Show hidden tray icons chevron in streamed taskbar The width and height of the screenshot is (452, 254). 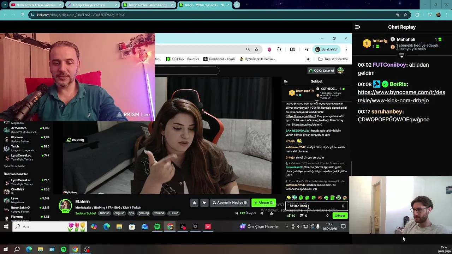pyautogui.click(x=287, y=226)
